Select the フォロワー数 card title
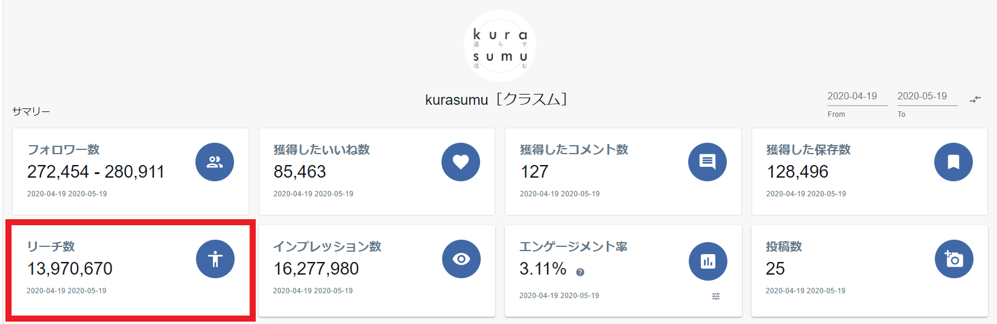This screenshot has width=997, height=324. tap(63, 149)
